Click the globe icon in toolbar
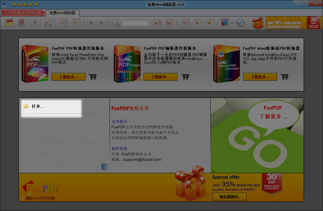The width and height of the screenshot is (323, 211). (241, 23)
